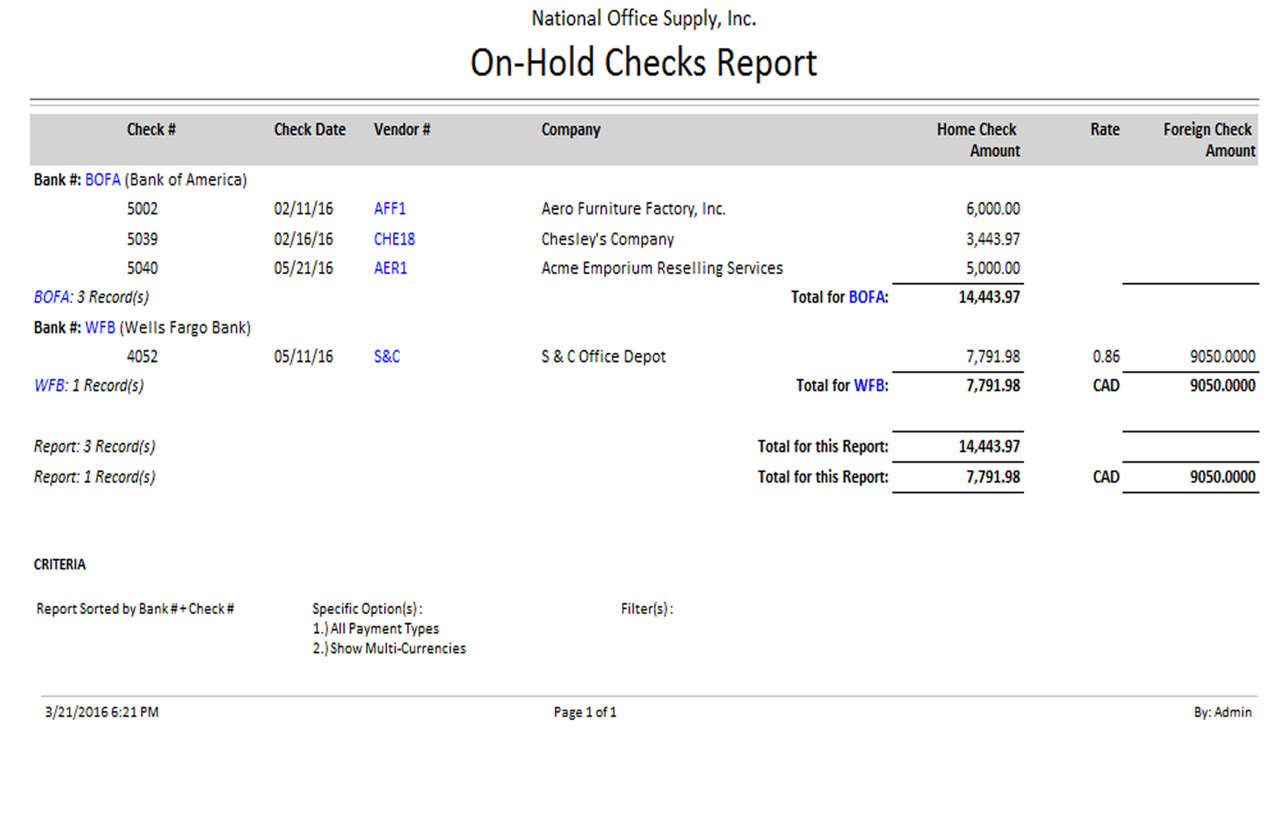Click the Foreign Check Amount header
Viewport: 1283px width, 821px height.
pyautogui.click(x=1208, y=140)
